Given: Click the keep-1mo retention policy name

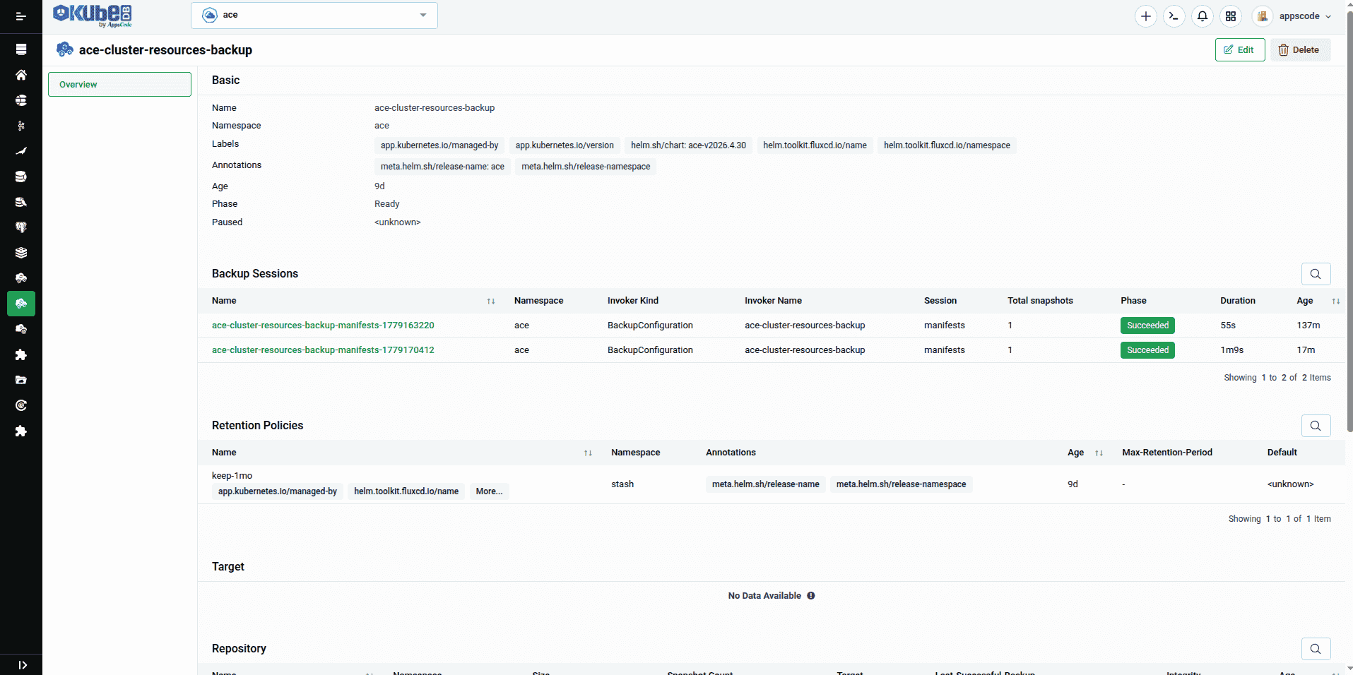Looking at the screenshot, I should tap(232, 476).
